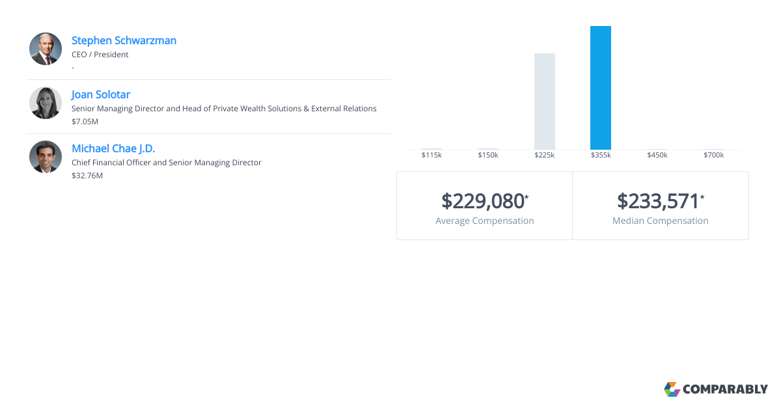Click the $150k axis label
This screenshot has width=781, height=410.
tap(488, 155)
